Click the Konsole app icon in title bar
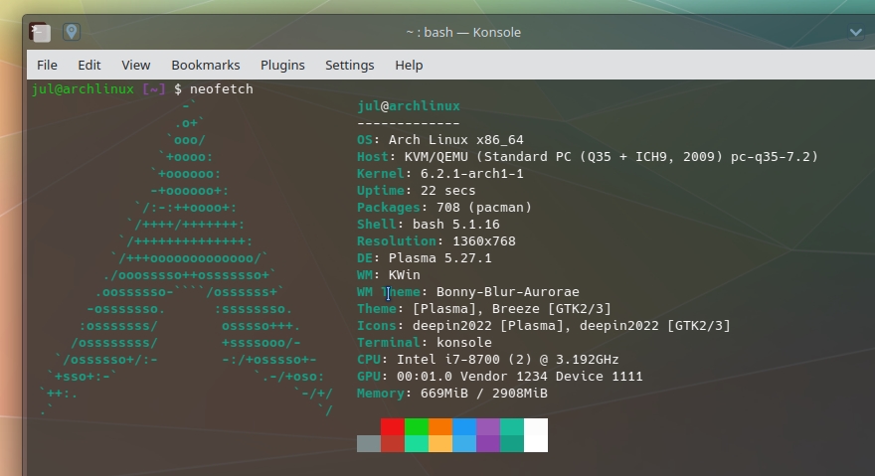This screenshot has height=476, width=875. click(x=40, y=32)
